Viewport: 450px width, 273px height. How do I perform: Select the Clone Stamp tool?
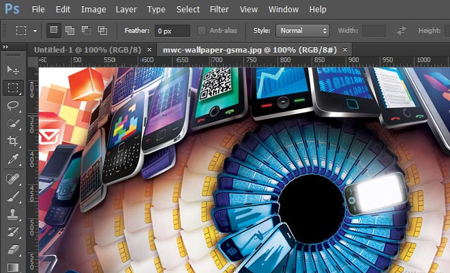(x=13, y=214)
